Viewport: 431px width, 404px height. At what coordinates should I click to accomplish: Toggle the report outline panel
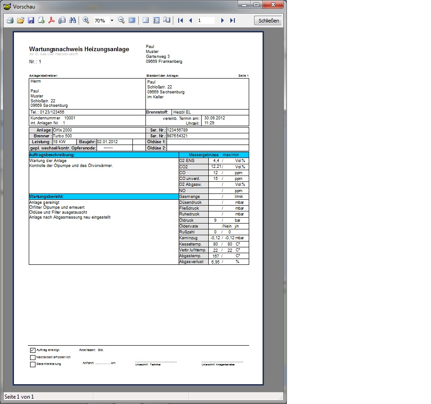(145, 20)
